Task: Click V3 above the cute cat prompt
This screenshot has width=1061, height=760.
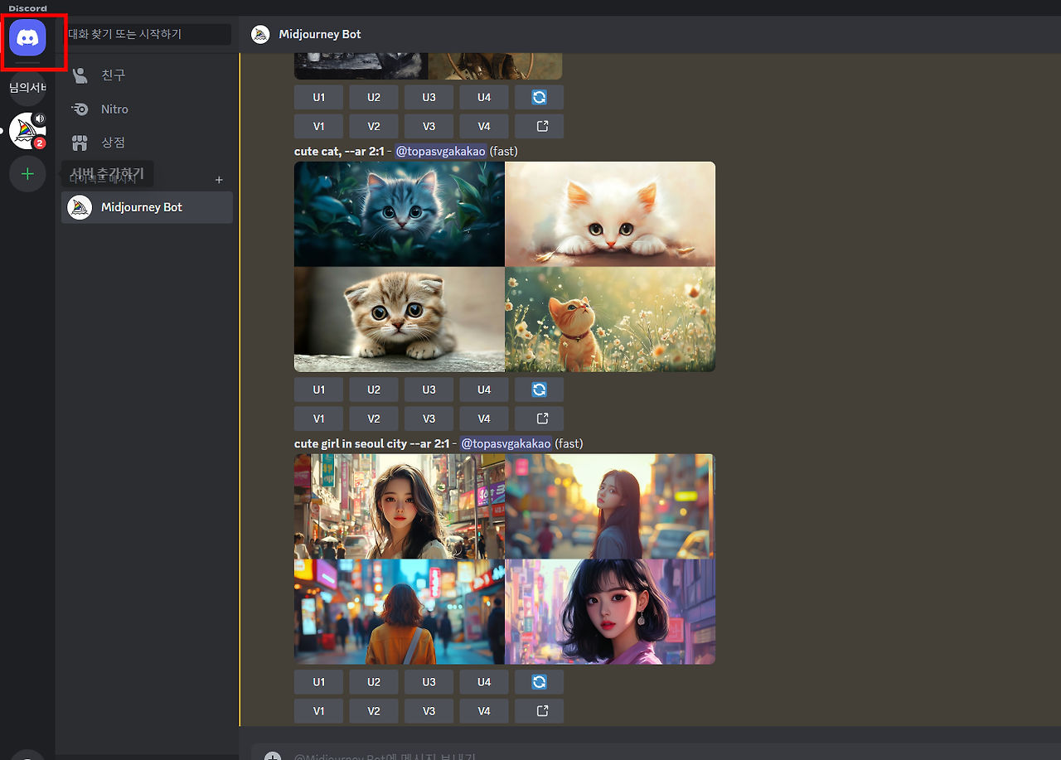Action: [429, 127]
